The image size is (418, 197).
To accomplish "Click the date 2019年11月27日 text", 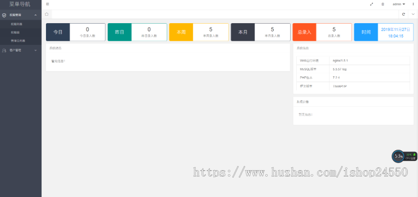I will tap(396, 29).
